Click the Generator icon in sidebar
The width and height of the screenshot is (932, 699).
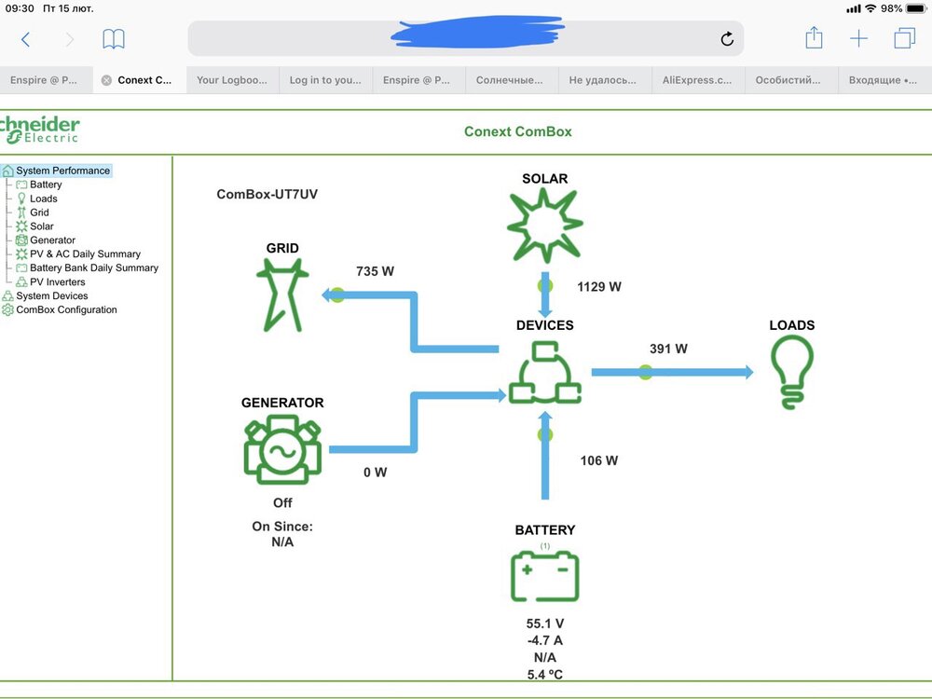21,240
